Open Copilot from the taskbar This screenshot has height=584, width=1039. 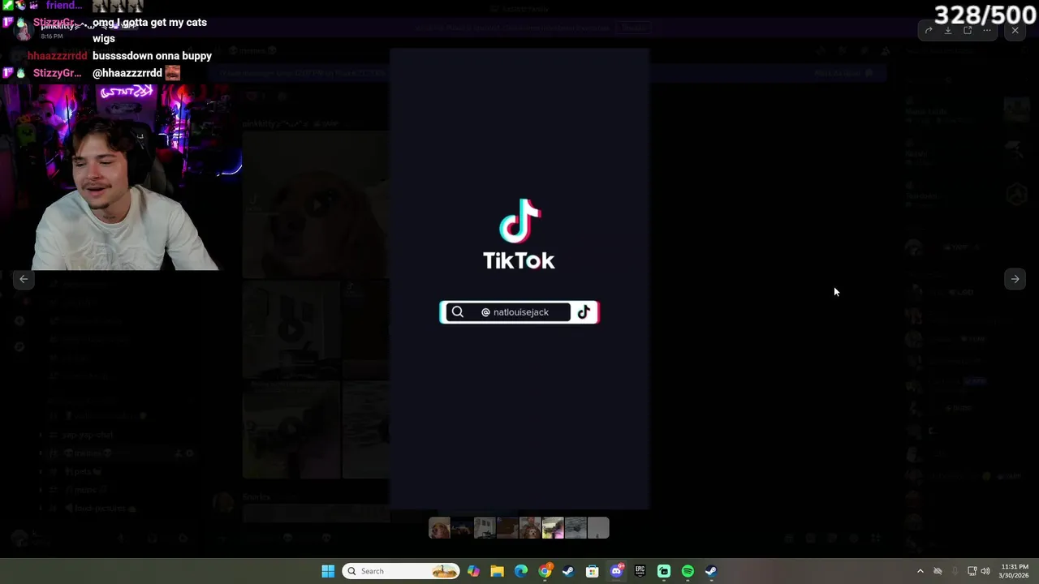pyautogui.click(x=473, y=571)
